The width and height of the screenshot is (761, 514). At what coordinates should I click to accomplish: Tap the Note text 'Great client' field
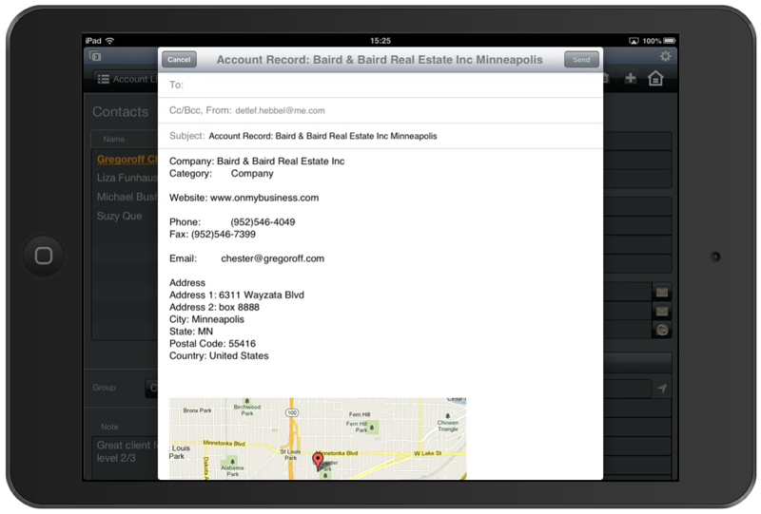[x=125, y=458]
